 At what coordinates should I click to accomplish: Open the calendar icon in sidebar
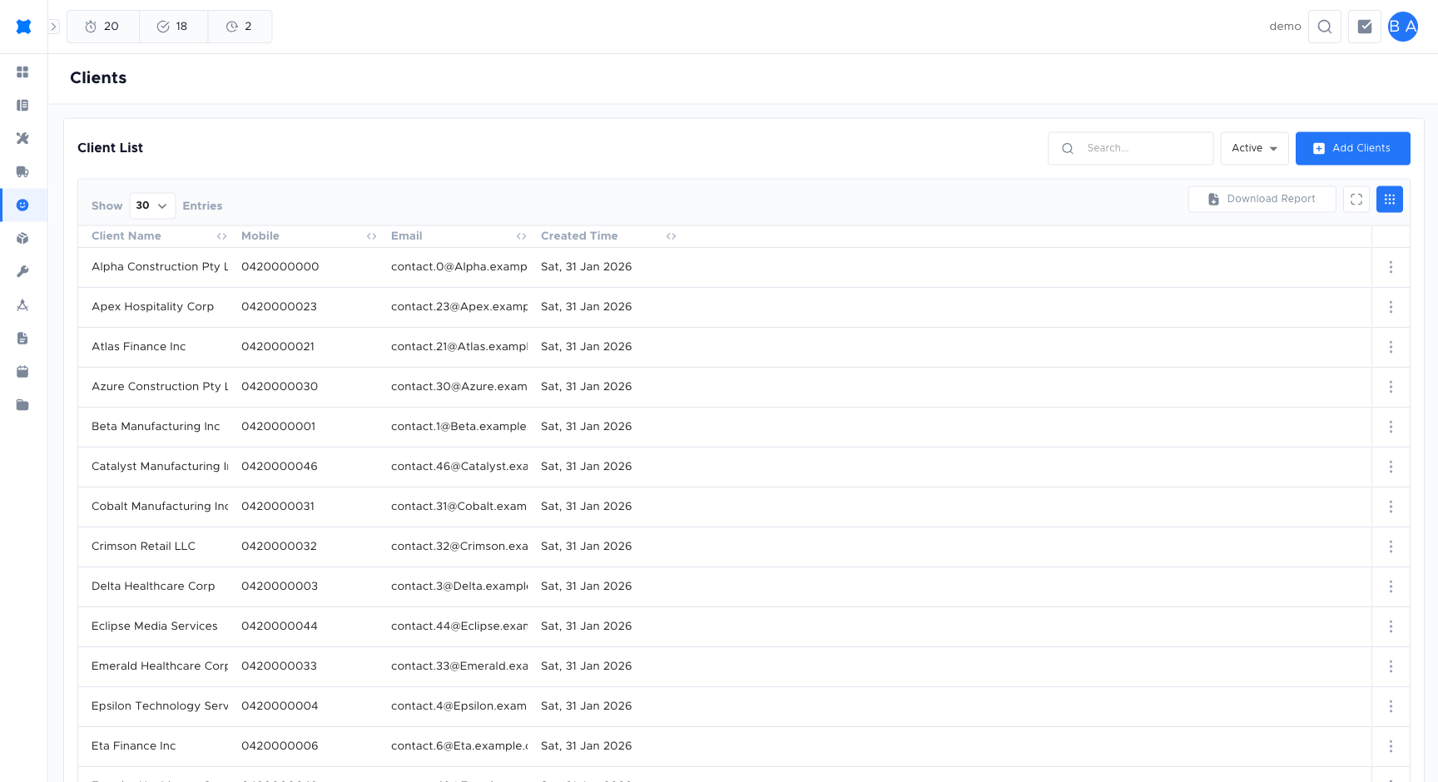click(x=22, y=372)
